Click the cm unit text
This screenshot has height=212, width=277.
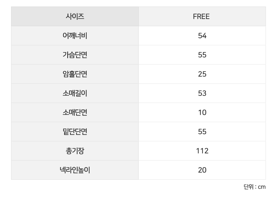[x=262, y=187]
